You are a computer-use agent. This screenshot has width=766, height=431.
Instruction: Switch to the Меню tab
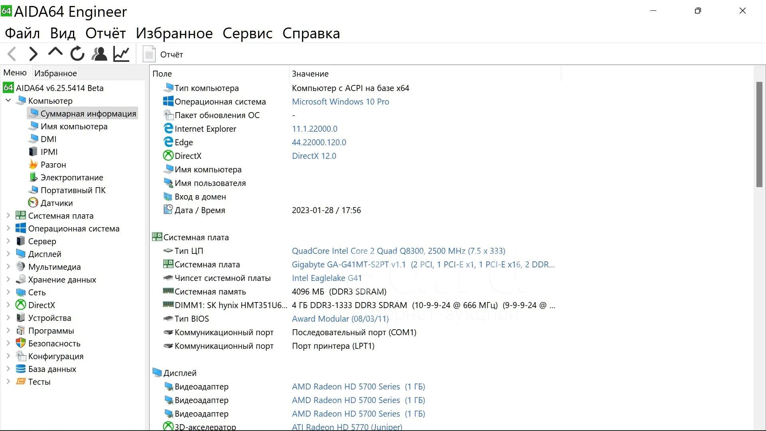pos(15,73)
